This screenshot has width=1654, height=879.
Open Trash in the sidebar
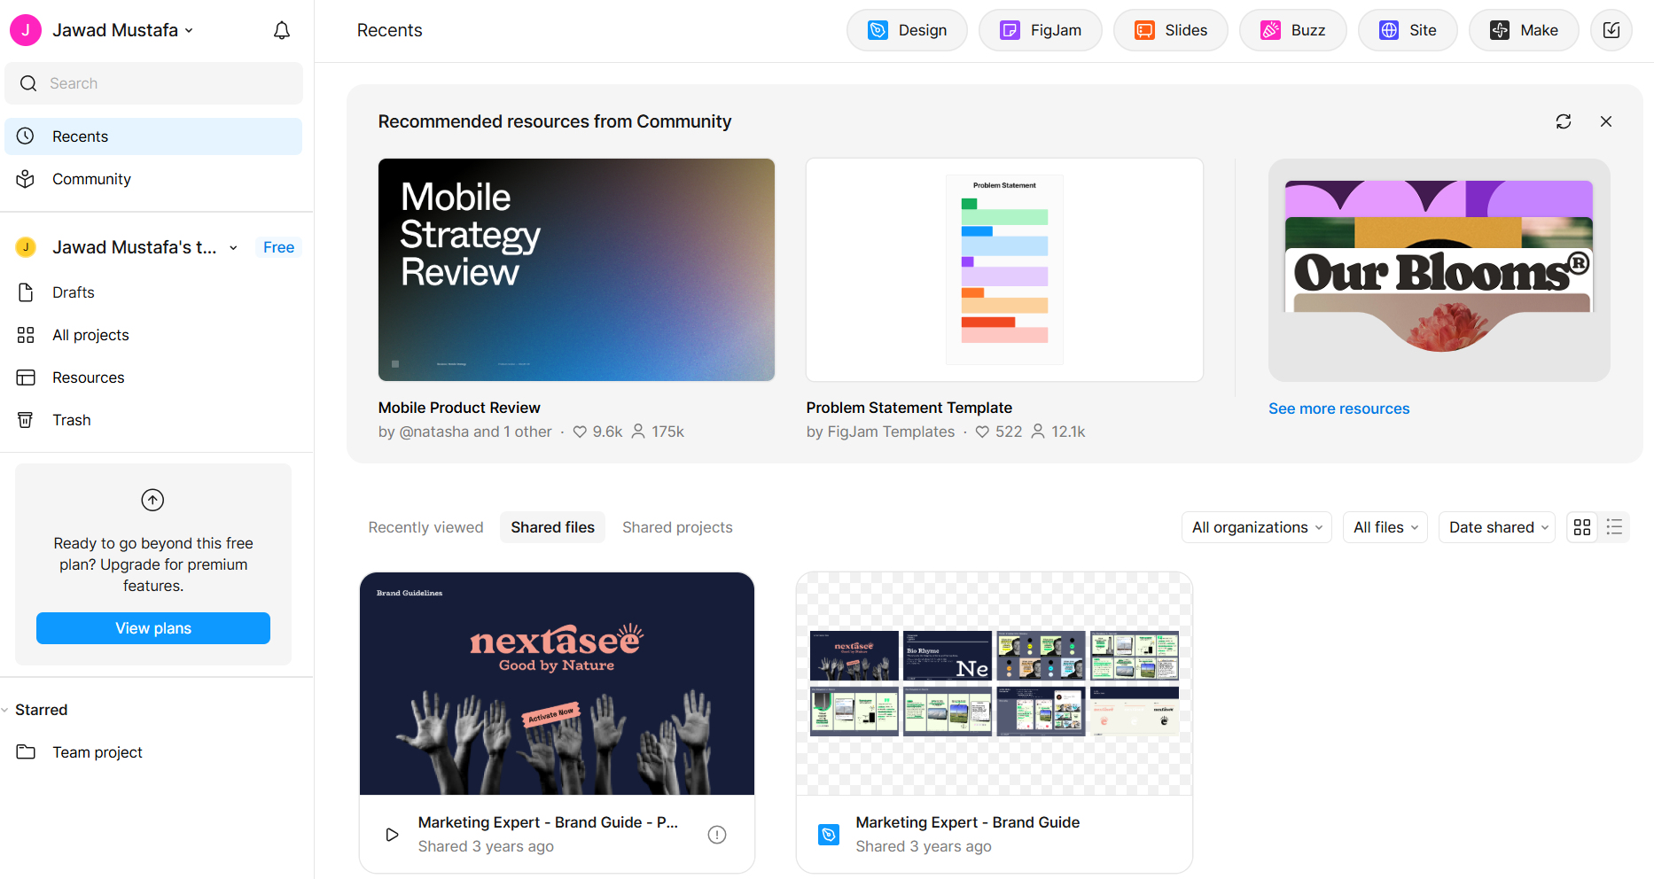[x=153, y=420]
